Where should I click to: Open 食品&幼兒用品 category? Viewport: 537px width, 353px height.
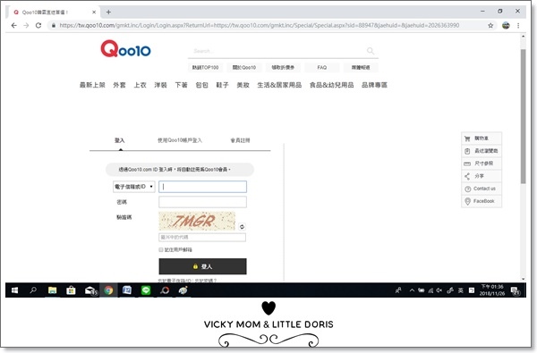331,85
